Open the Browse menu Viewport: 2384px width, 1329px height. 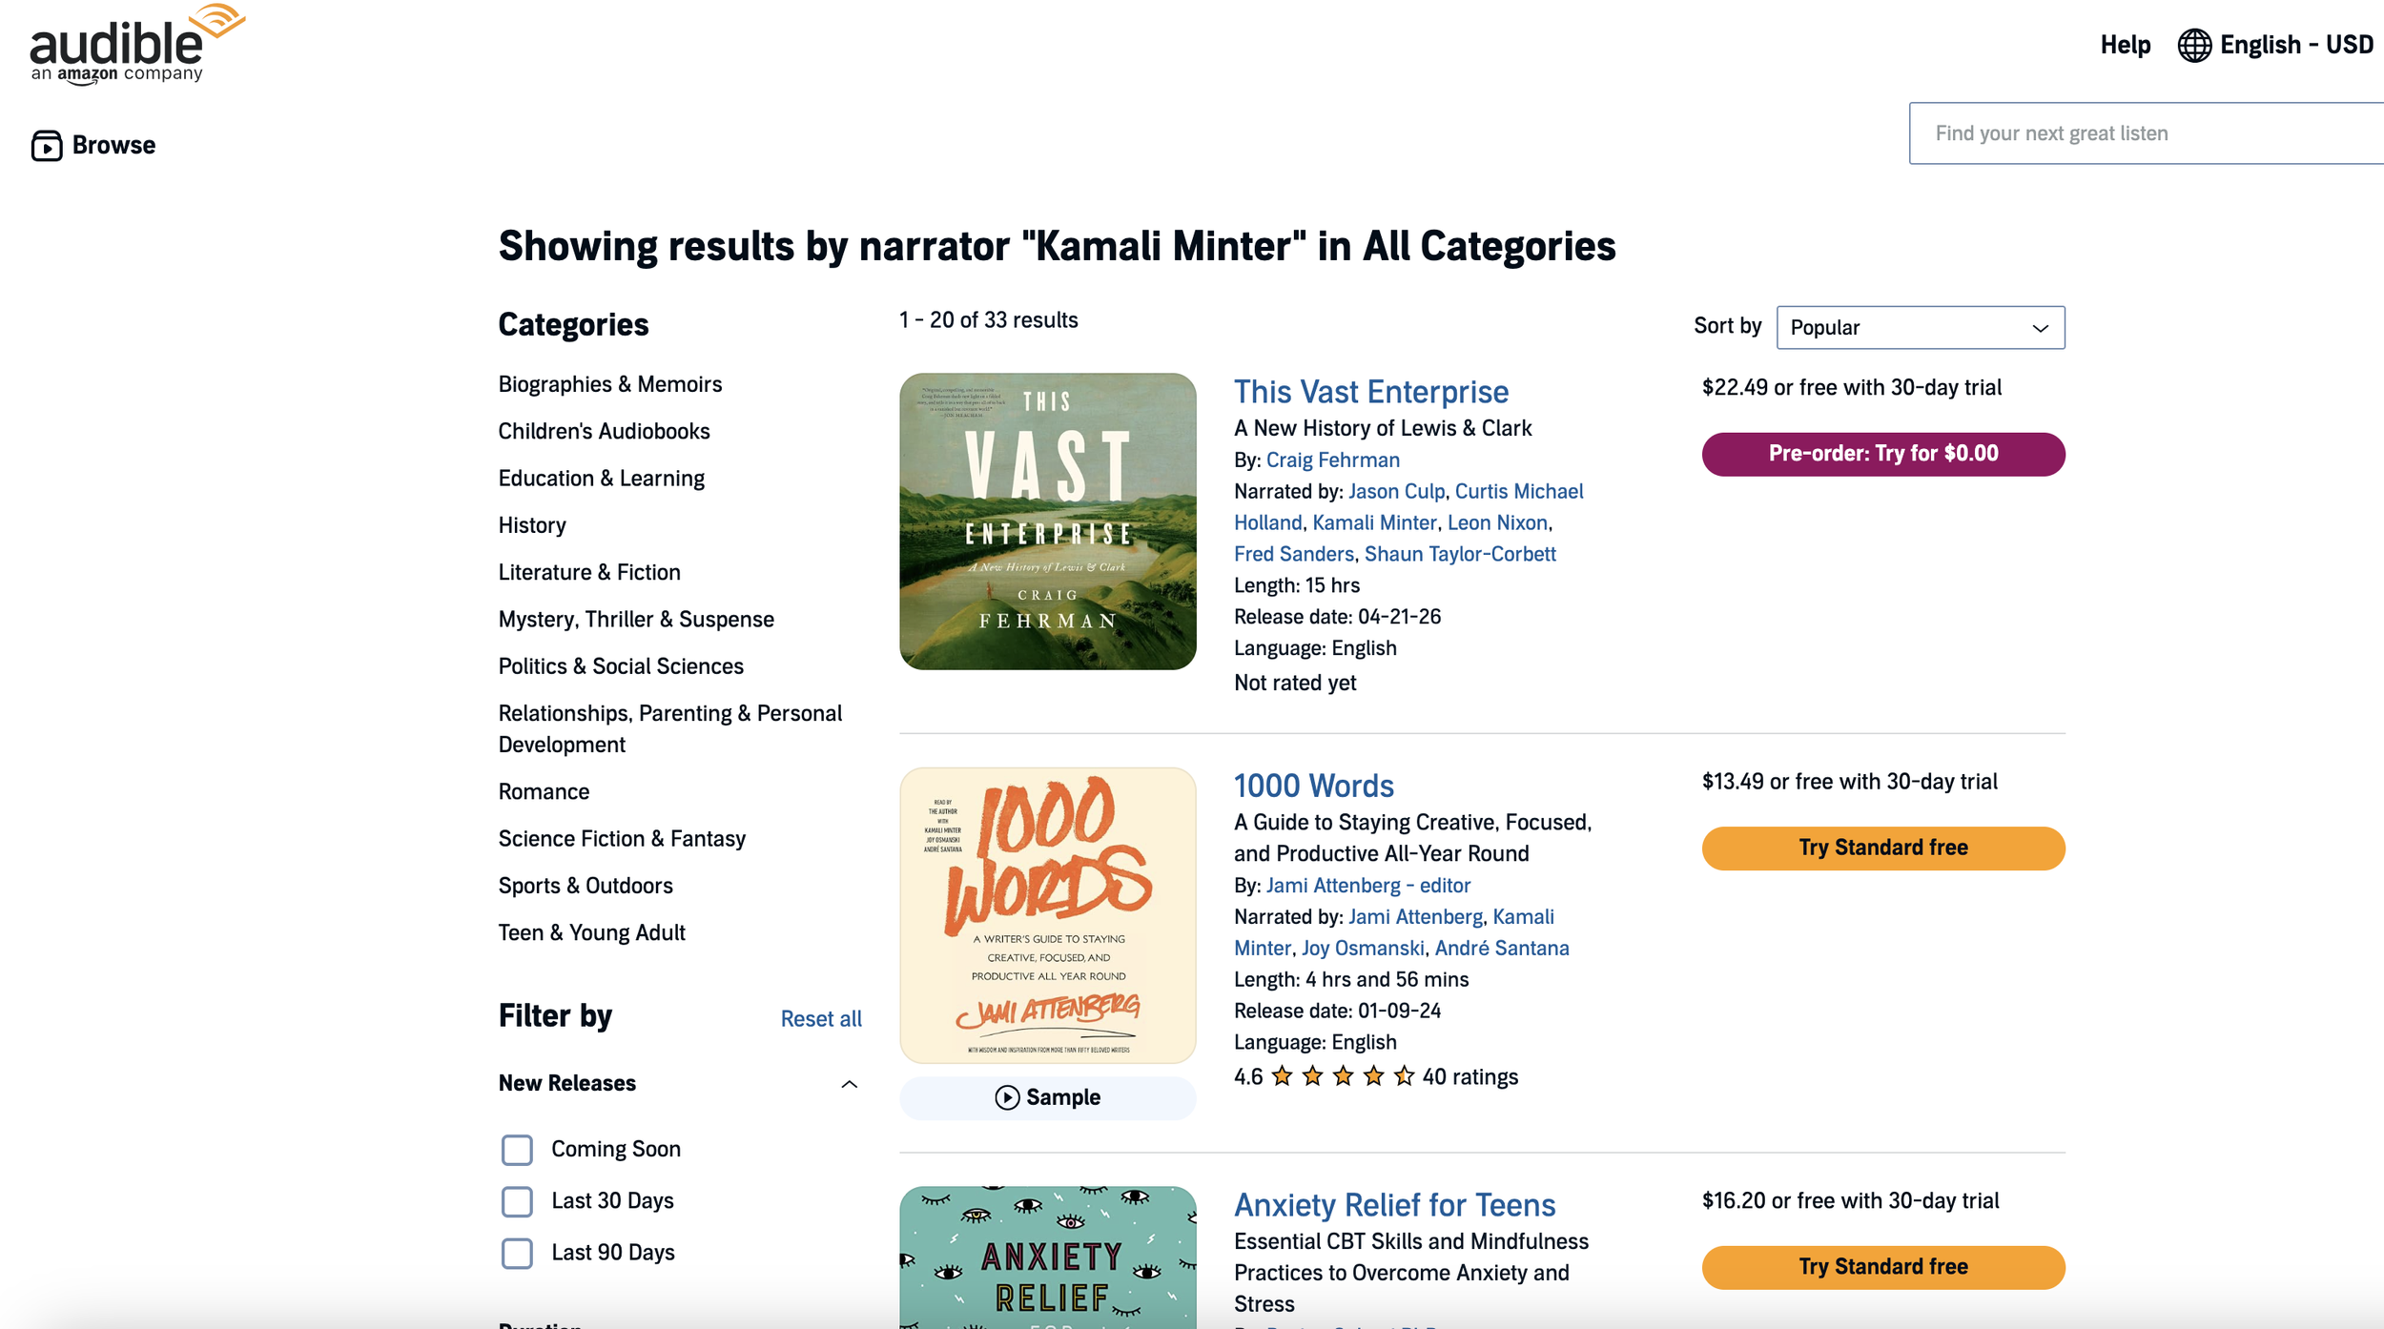pos(113,146)
